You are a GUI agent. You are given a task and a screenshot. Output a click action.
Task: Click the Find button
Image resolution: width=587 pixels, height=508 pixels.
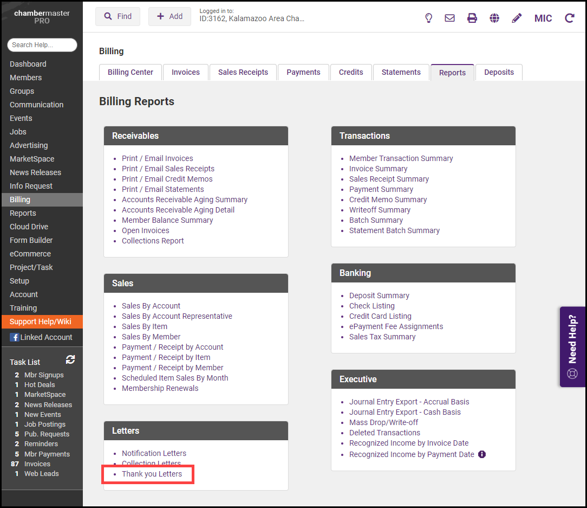118,16
